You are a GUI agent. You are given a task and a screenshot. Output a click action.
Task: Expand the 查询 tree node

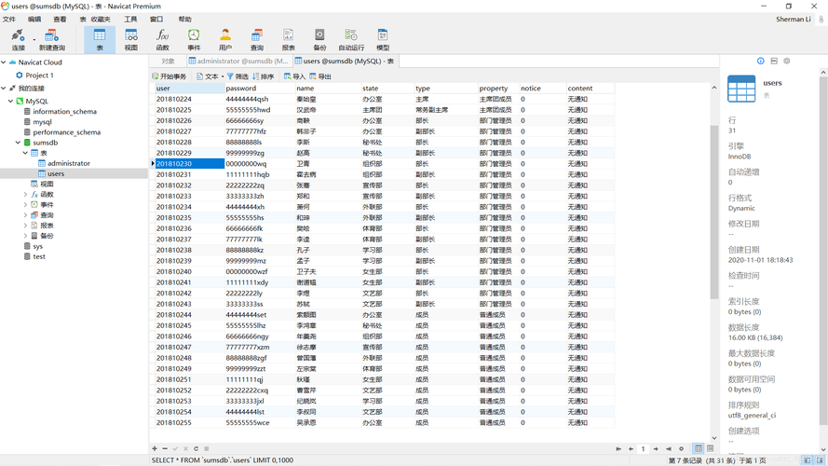coord(25,215)
